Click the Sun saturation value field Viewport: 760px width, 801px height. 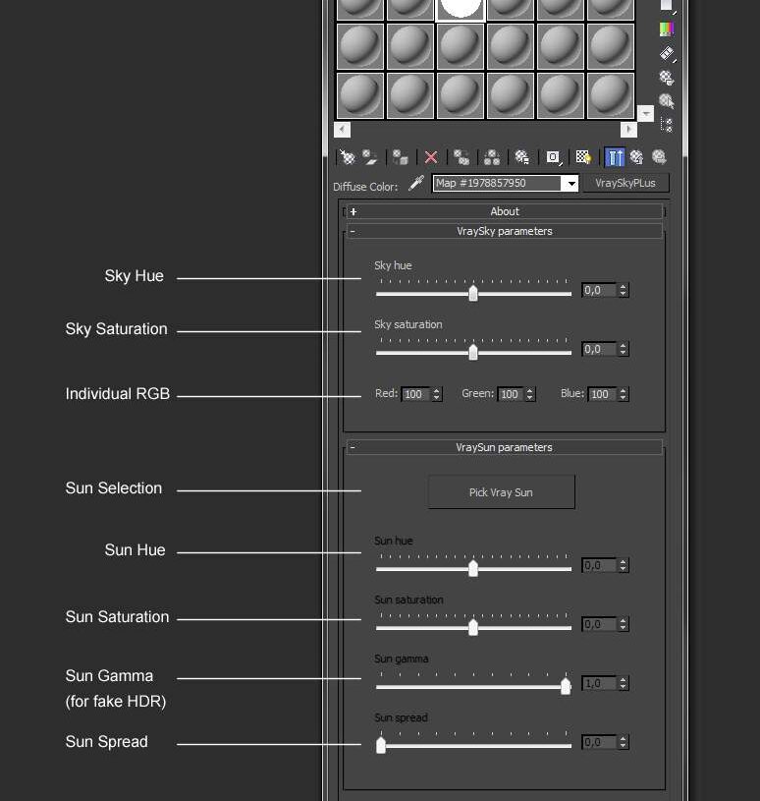click(x=599, y=624)
